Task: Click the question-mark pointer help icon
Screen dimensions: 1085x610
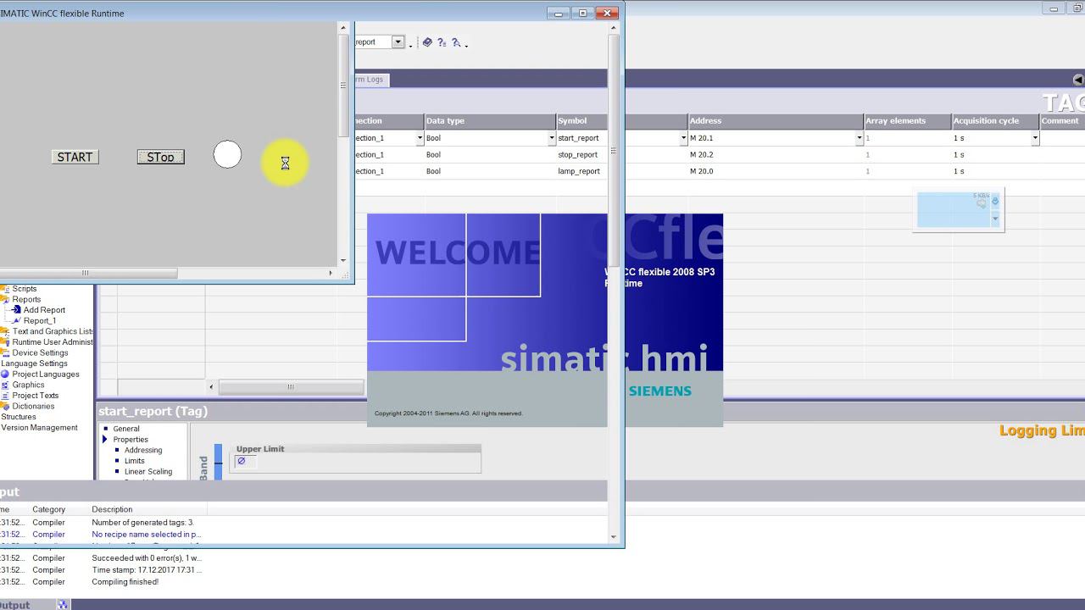Action: [456, 42]
